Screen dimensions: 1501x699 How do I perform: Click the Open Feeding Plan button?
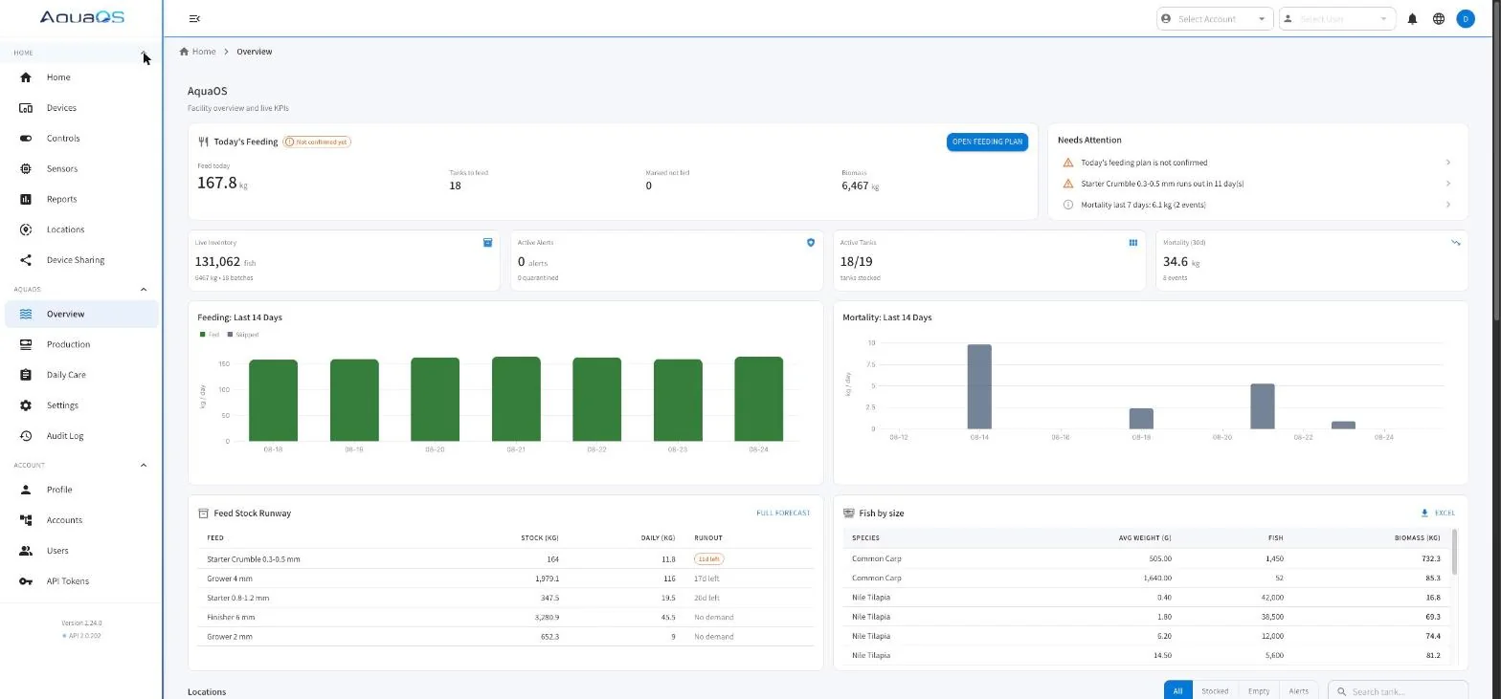click(987, 142)
